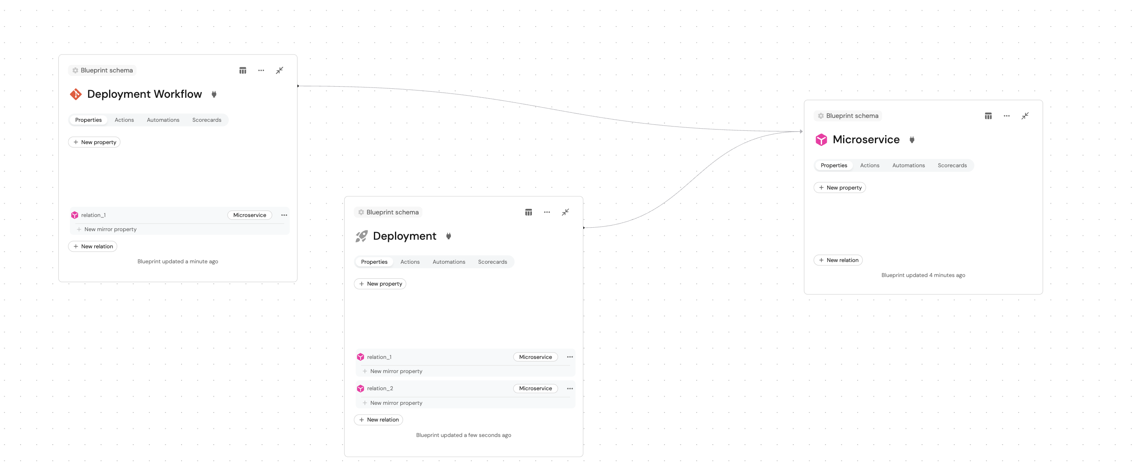Click plug icon next to Deployment Workflow

click(x=214, y=94)
